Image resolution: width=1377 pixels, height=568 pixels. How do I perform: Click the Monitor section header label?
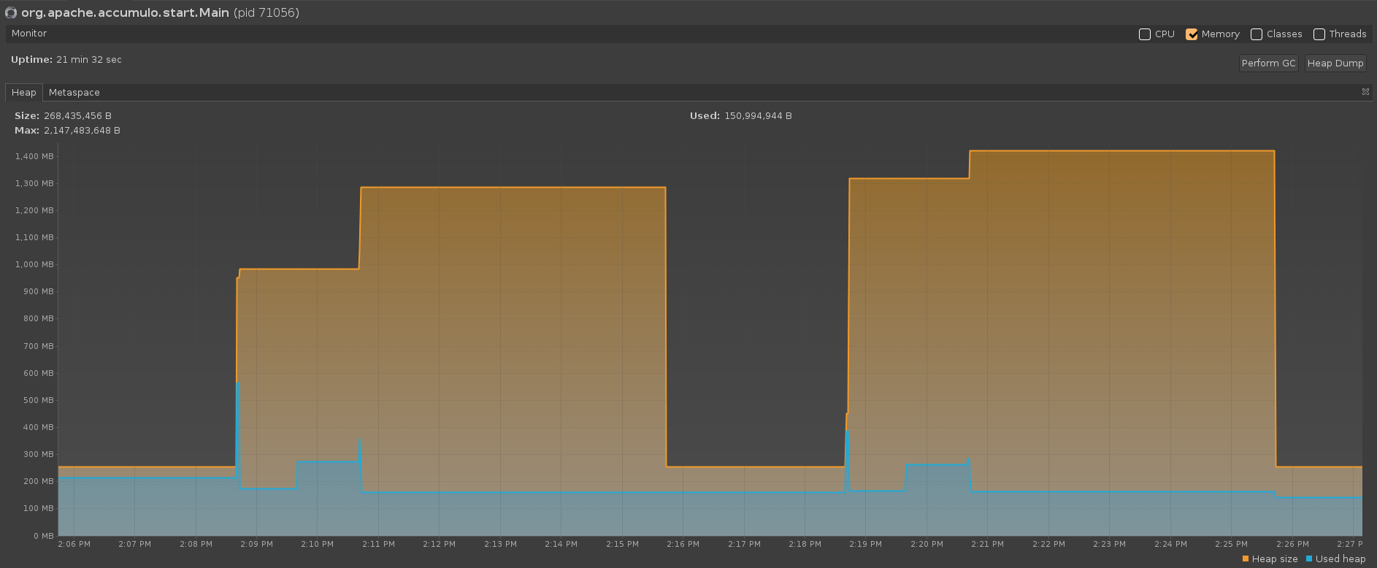click(29, 34)
